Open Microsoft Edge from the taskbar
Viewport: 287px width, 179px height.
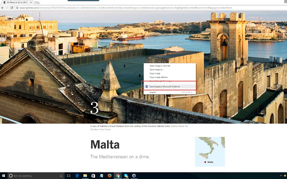tap(77, 176)
